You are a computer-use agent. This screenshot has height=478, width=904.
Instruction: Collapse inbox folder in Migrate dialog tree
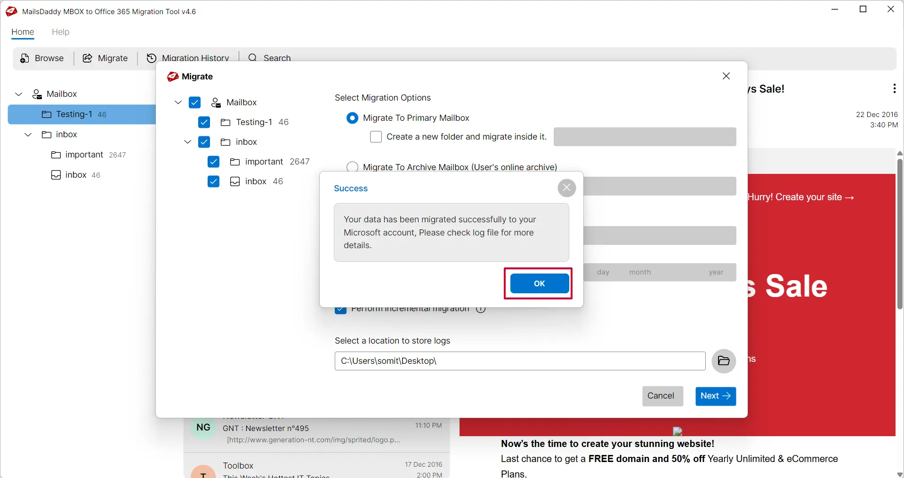click(187, 142)
